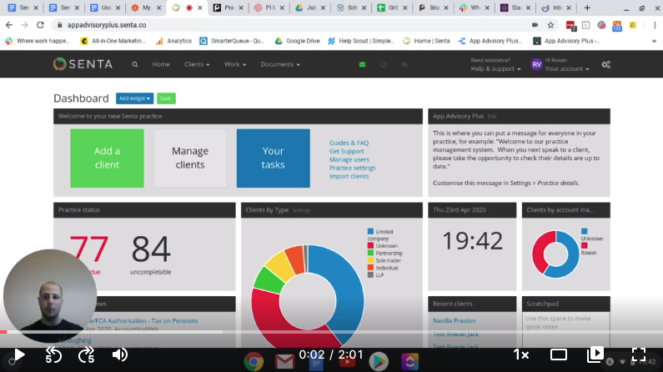The width and height of the screenshot is (663, 372).
Task: Open the Guides & FAQ link
Action: 349,143
